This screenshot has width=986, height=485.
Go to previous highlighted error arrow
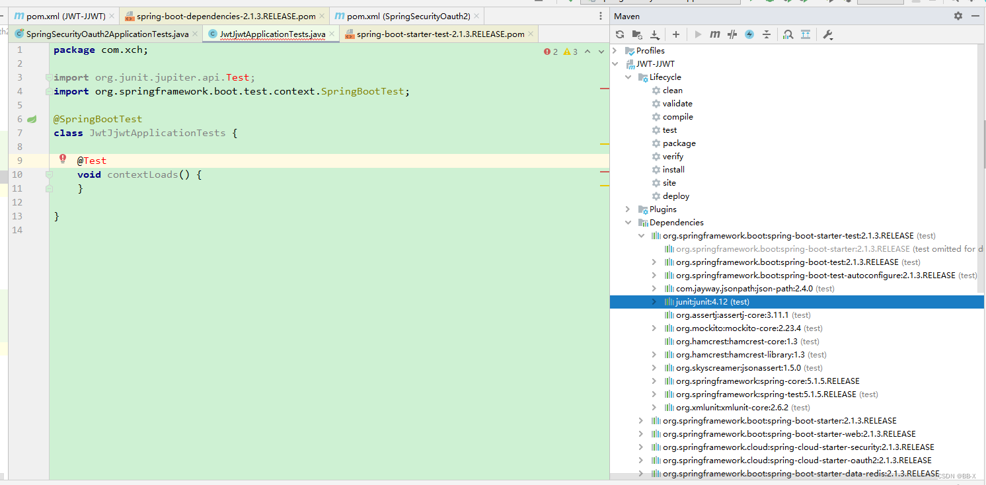tap(588, 52)
